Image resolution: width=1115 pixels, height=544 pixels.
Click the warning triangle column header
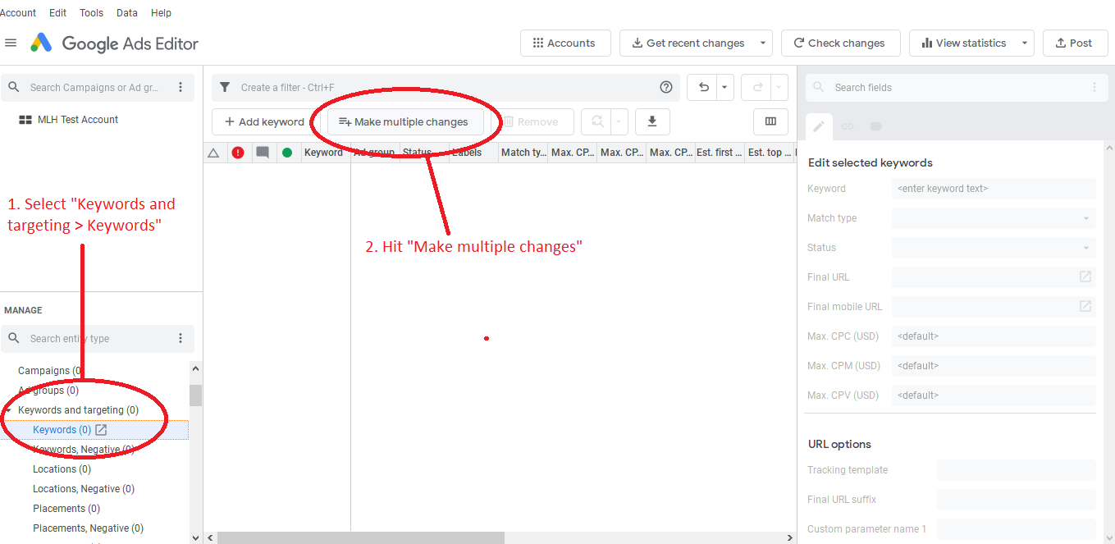tap(213, 153)
